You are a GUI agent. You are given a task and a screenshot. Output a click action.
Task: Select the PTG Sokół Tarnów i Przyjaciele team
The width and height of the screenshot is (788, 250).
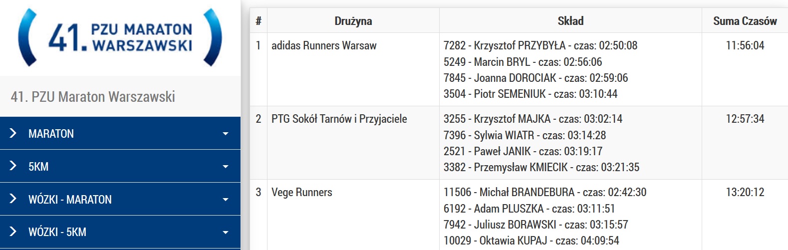pos(339,119)
